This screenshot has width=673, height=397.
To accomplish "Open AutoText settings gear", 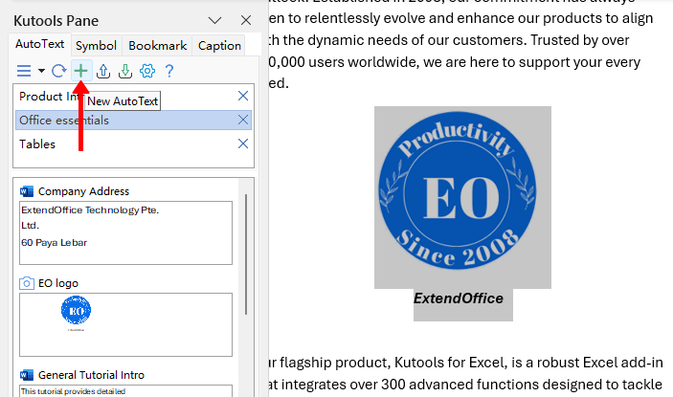I will point(147,71).
